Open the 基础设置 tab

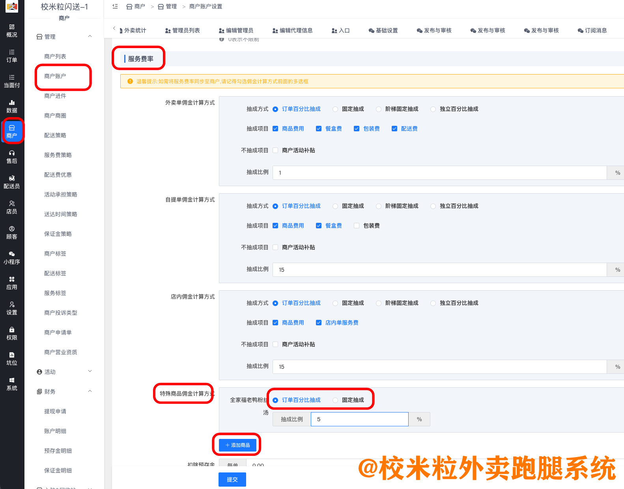click(x=383, y=30)
